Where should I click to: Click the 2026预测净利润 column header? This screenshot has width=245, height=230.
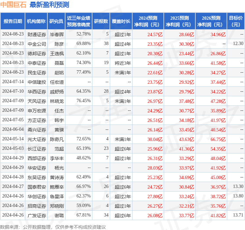tap(211, 21)
